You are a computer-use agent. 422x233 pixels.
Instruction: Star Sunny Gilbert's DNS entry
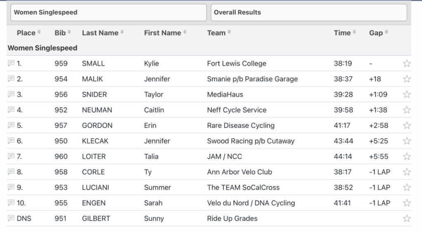click(407, 218)
